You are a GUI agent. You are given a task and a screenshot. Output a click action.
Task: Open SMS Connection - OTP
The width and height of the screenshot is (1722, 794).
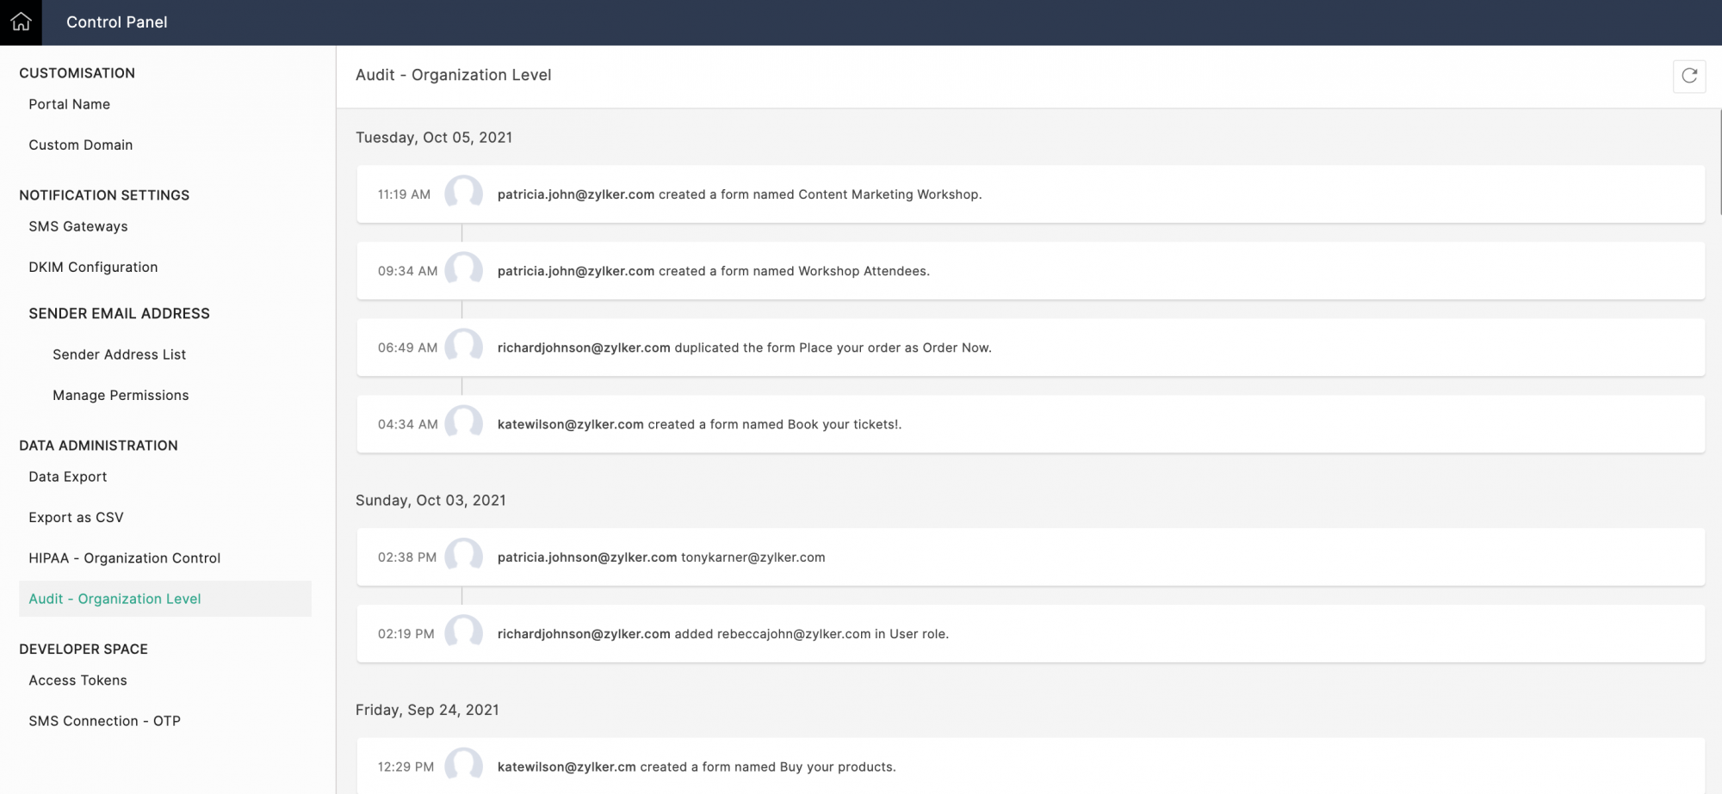(x=104, y=721)
